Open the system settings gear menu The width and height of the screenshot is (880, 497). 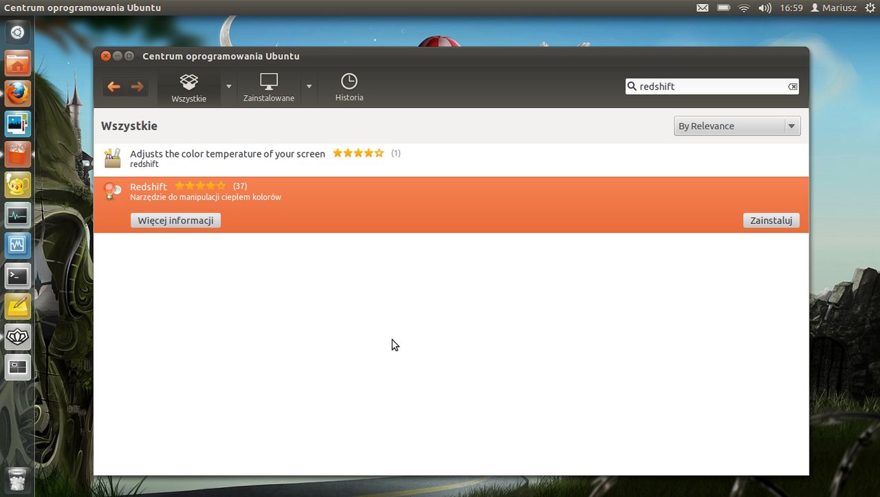[870, 8]
